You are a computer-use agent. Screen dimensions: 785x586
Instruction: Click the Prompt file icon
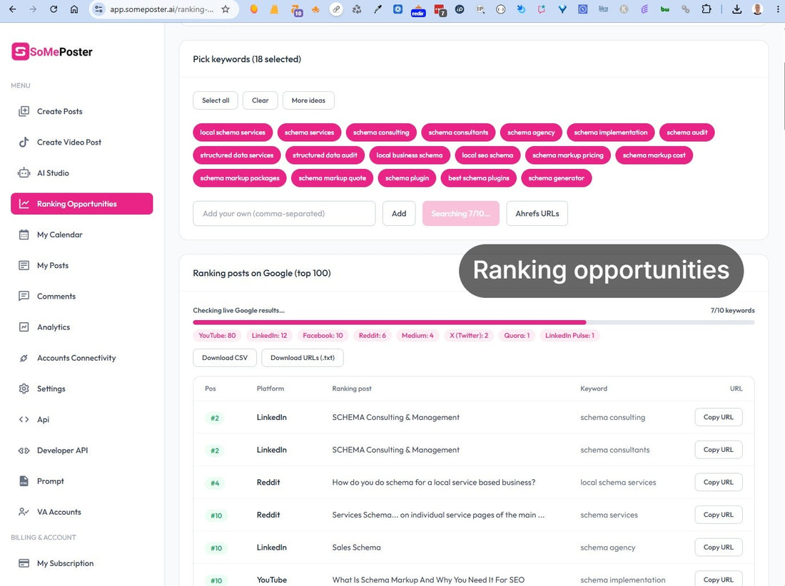pyautogui.click(x=24, y=481)
